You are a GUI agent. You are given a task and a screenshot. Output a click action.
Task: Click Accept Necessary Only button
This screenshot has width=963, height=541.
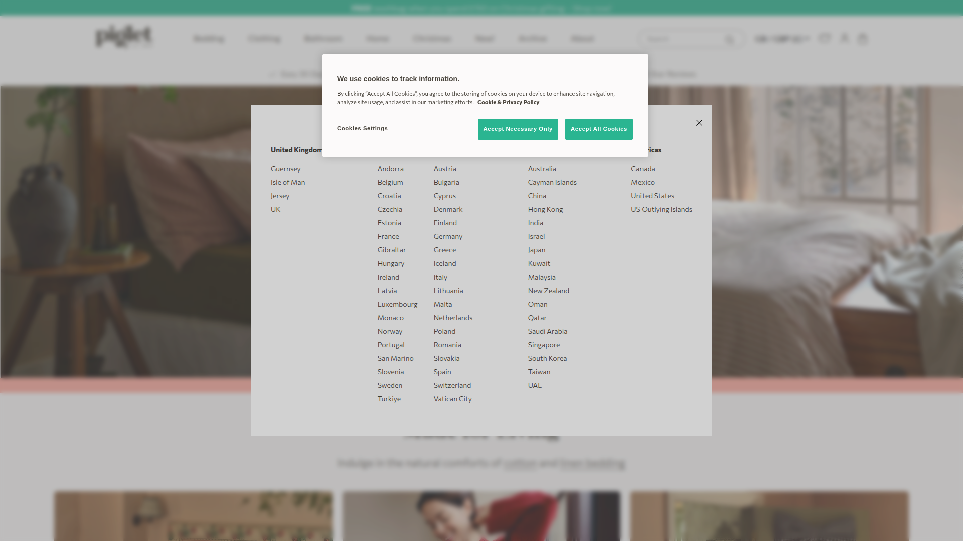(518, 129)
